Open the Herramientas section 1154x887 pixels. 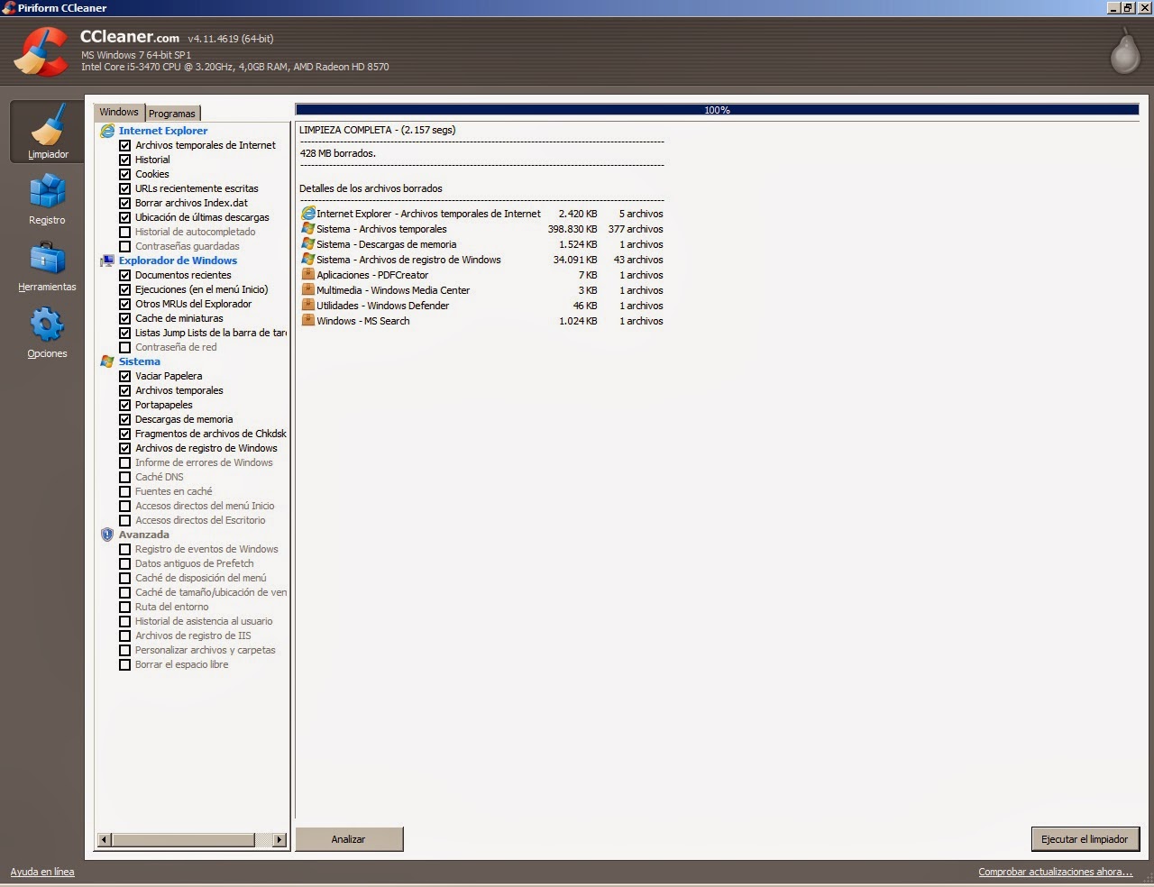(47, 265)
